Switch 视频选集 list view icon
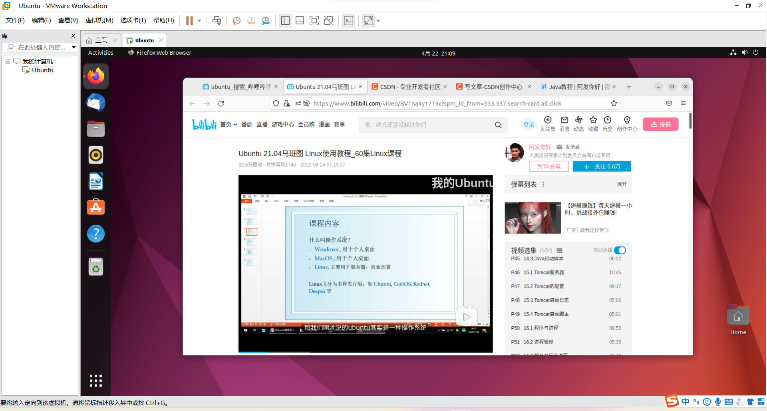The image size is (767, 411). (x=559, y=251)
